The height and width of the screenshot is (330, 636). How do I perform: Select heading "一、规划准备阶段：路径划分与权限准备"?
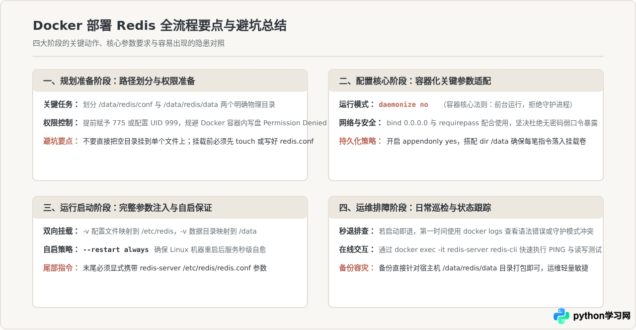point(119,81)
